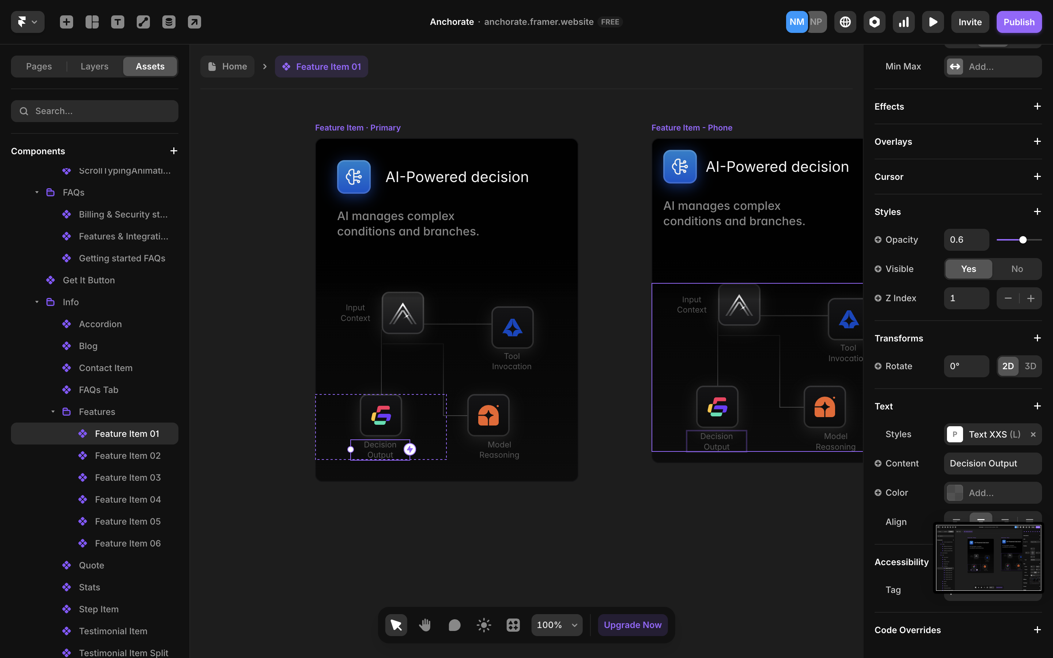This screenshot has width=1053, height=658.
Task: Click the Publish button
Action: click(1019, 22)
